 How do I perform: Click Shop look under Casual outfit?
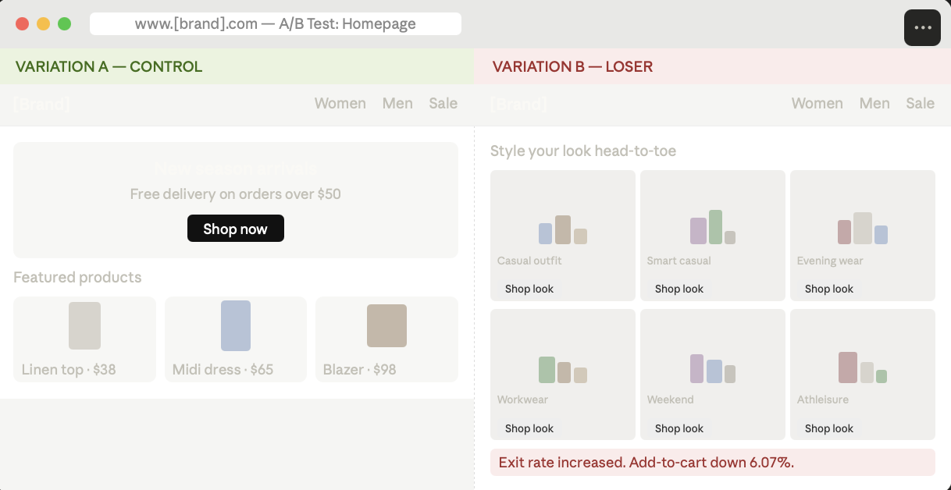529,288
